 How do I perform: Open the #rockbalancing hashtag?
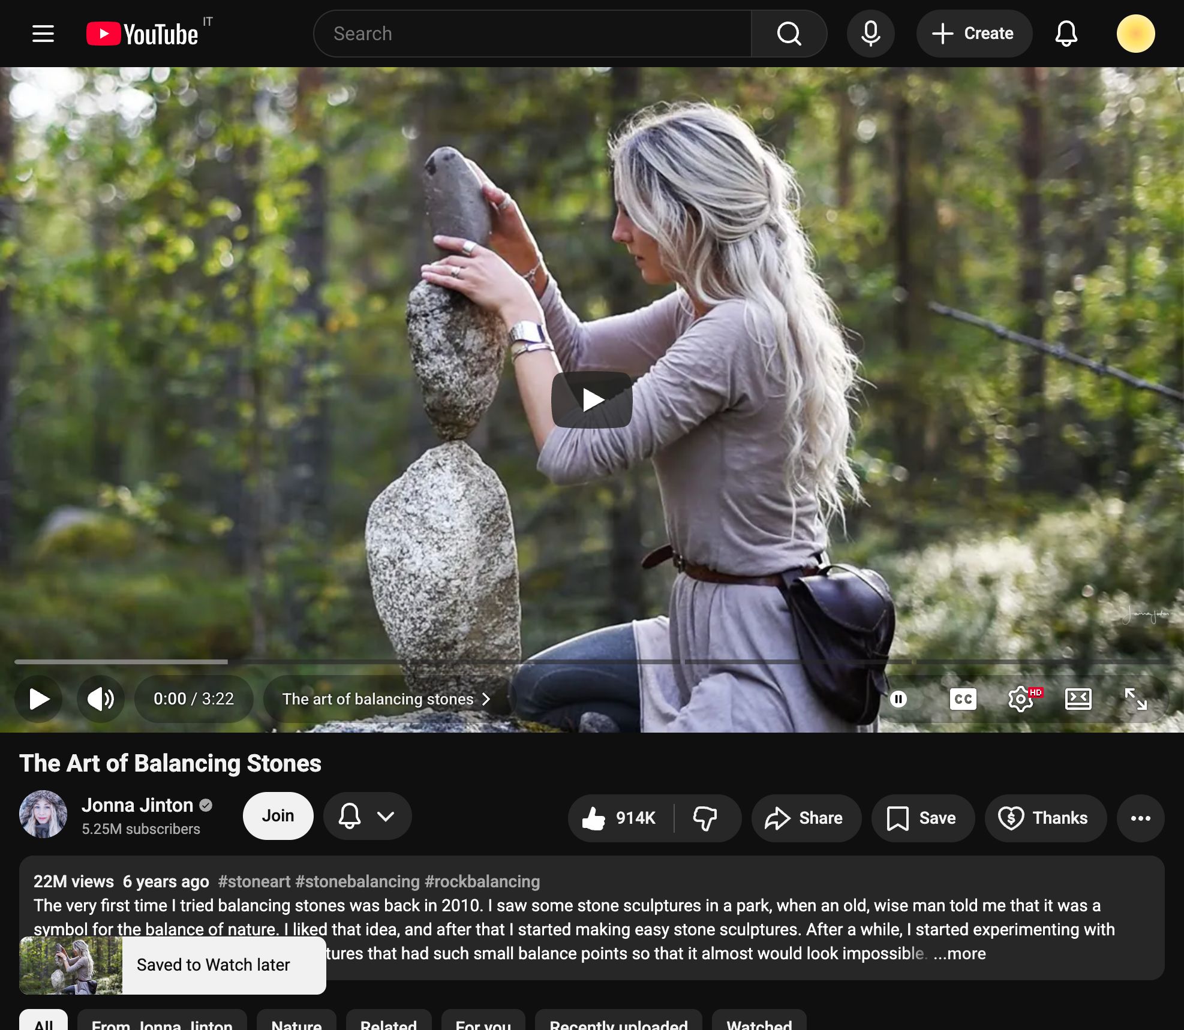pyautogui.click(x=482, y=882)
